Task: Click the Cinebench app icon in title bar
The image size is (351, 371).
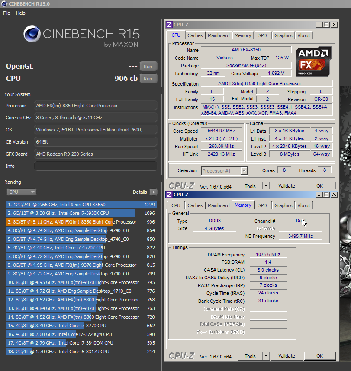Action: coord(4,4)
